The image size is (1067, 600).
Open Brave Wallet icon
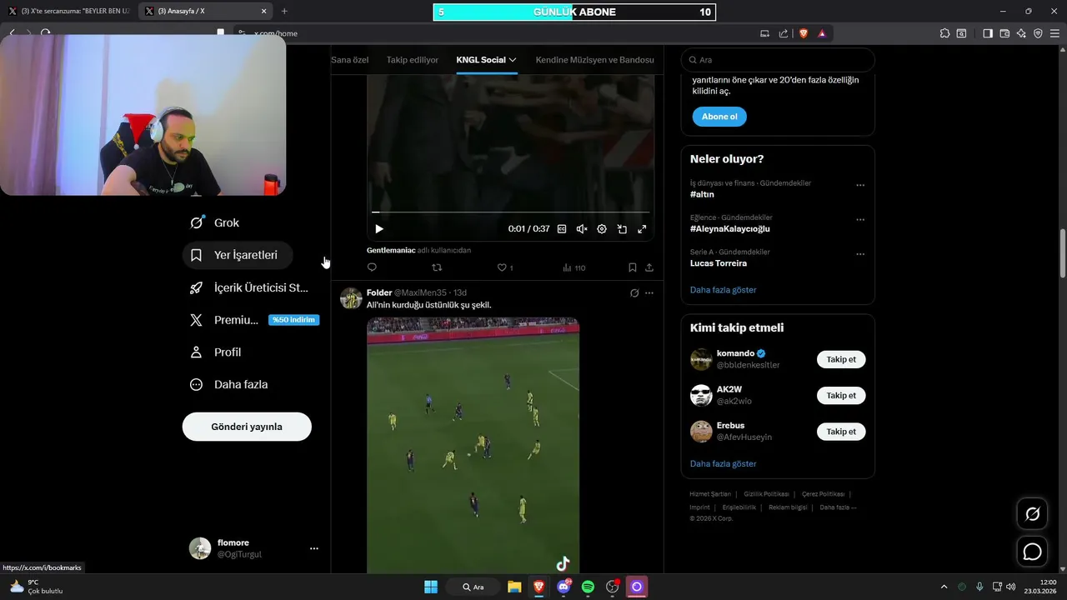[1004, 33]
